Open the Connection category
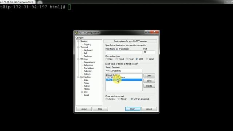 click(x=85, y=77)
